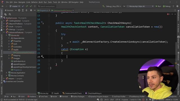Open the Bookmarks sidebar tool window

pos(1,90)
